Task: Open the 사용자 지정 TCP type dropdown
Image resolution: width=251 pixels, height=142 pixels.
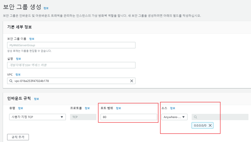Action: [x=37, y=117]
